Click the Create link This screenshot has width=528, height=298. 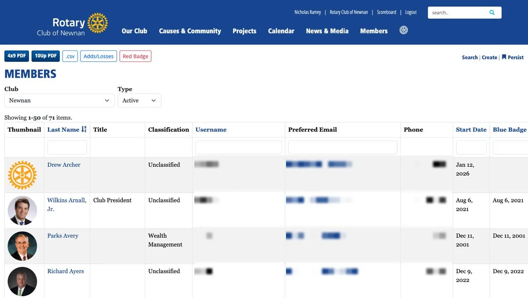pos(489,57)
